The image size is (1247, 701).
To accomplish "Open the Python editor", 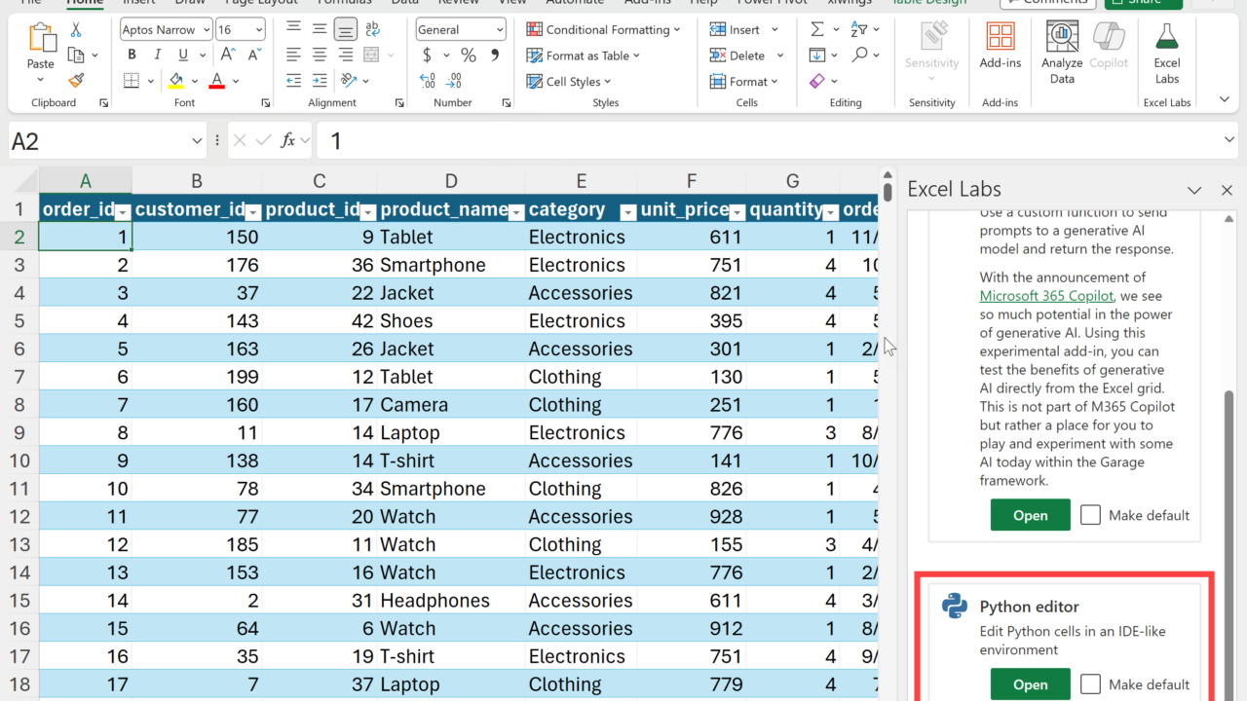I will click(1030, 684).
